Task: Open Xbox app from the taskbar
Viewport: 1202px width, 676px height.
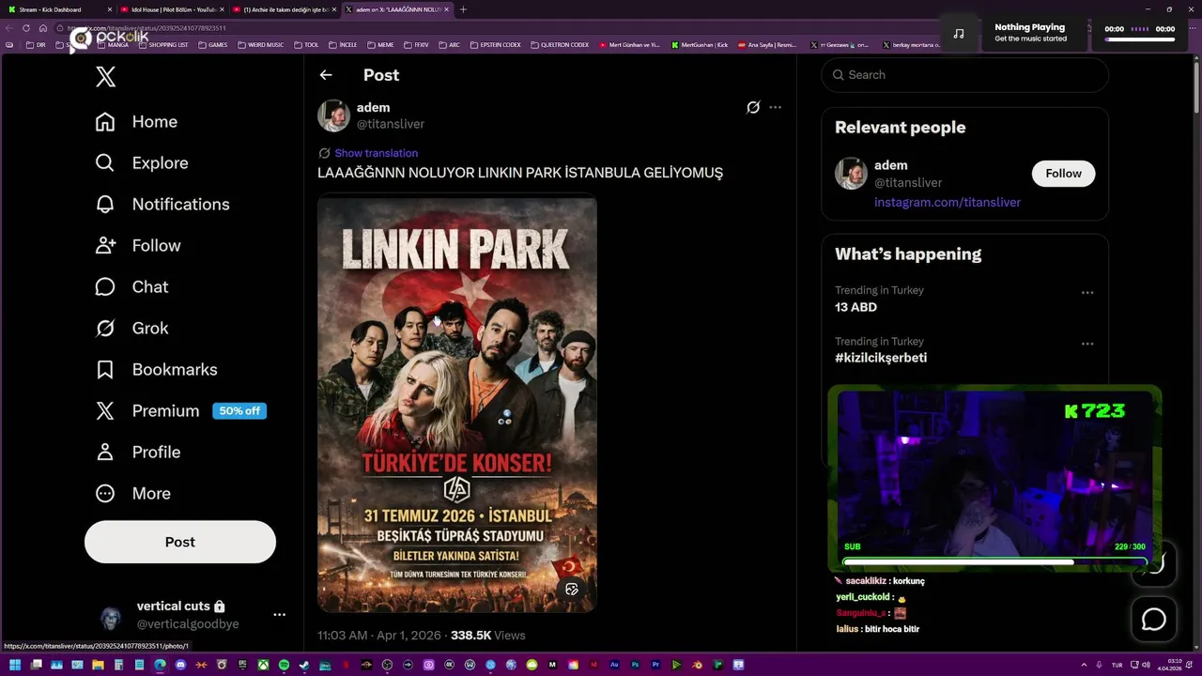Action: (263, 665)
